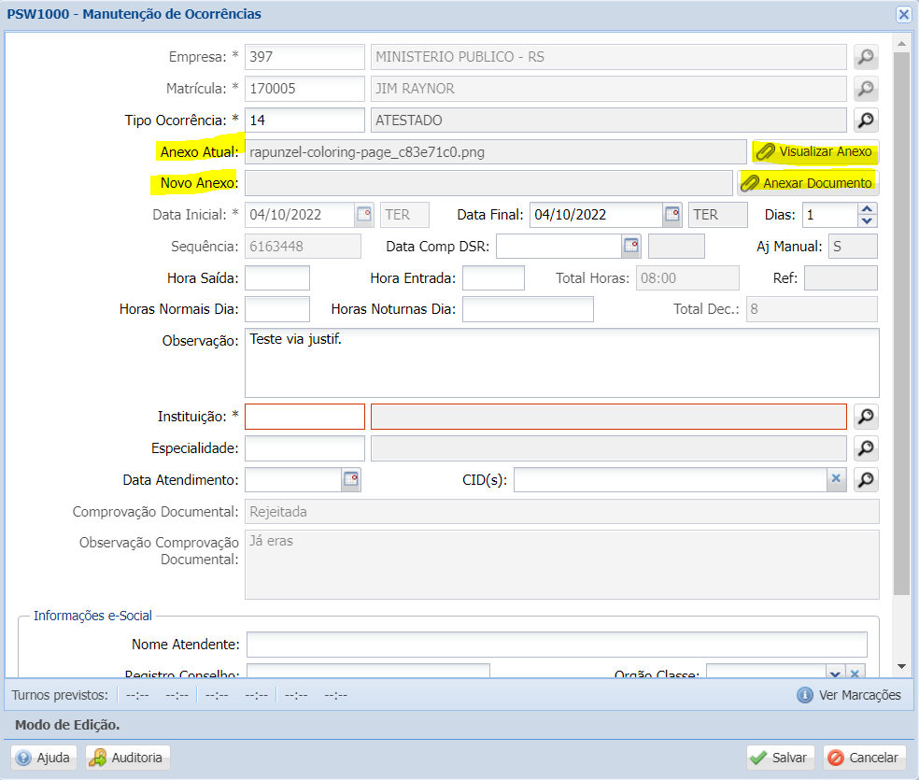
Task: Focus the Data Comp DSR date field
Action: click(559, 246)
